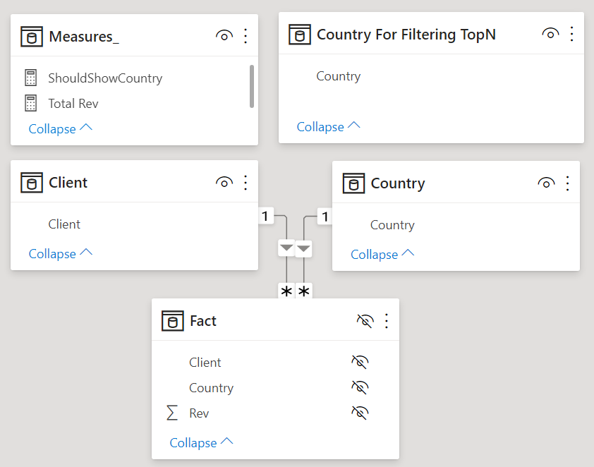Click the Fact table header icon
The height and width of the screenshot is (467, 594).
coord(172,321)
